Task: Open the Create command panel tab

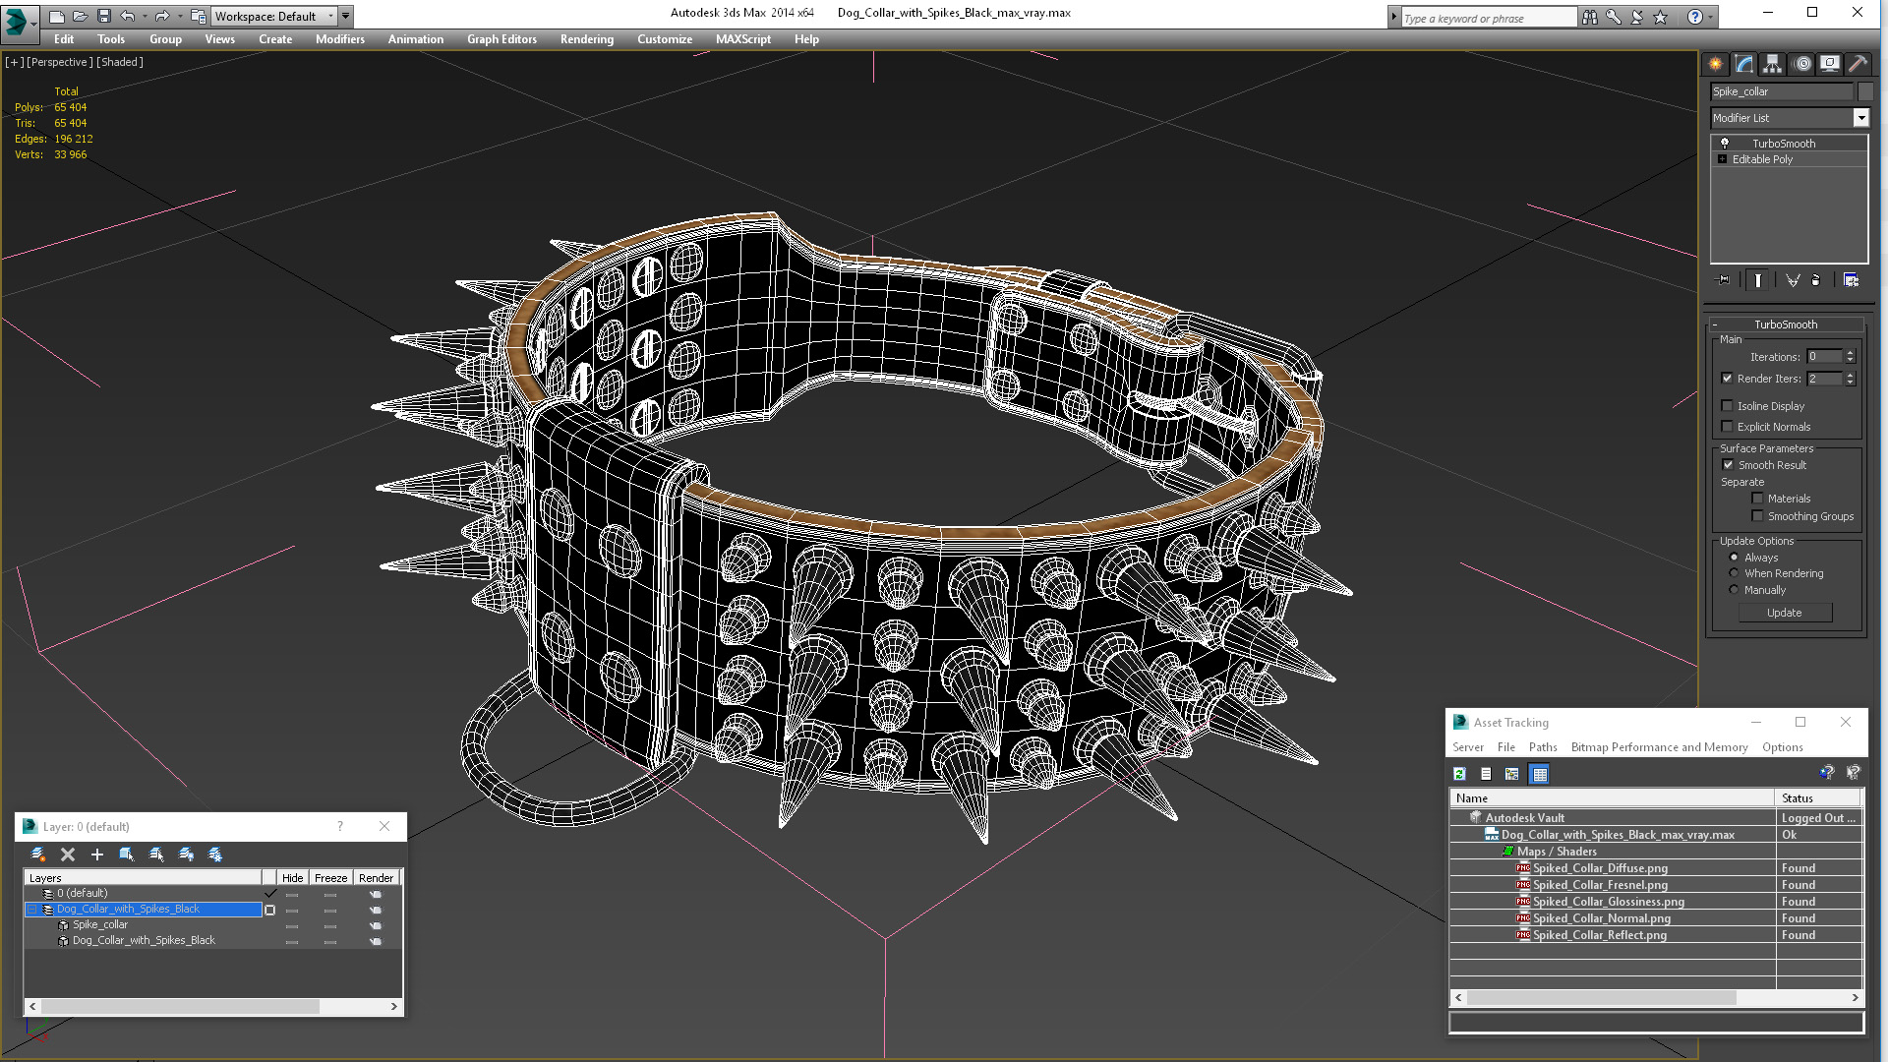Action: point(1715,64)
